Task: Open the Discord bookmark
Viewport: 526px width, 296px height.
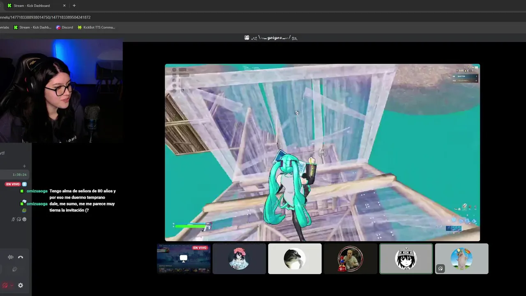Action: (65, 28)
